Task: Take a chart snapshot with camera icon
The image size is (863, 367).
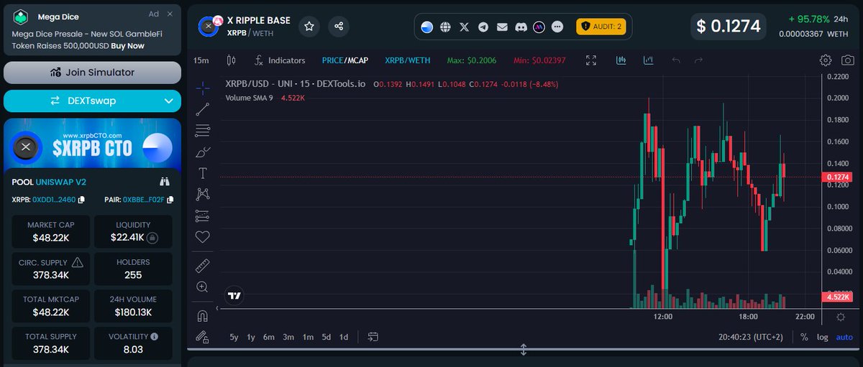Action: [848, 60]
